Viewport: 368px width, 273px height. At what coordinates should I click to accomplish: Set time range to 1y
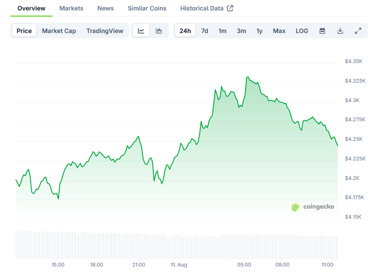(x=259, y=31)
